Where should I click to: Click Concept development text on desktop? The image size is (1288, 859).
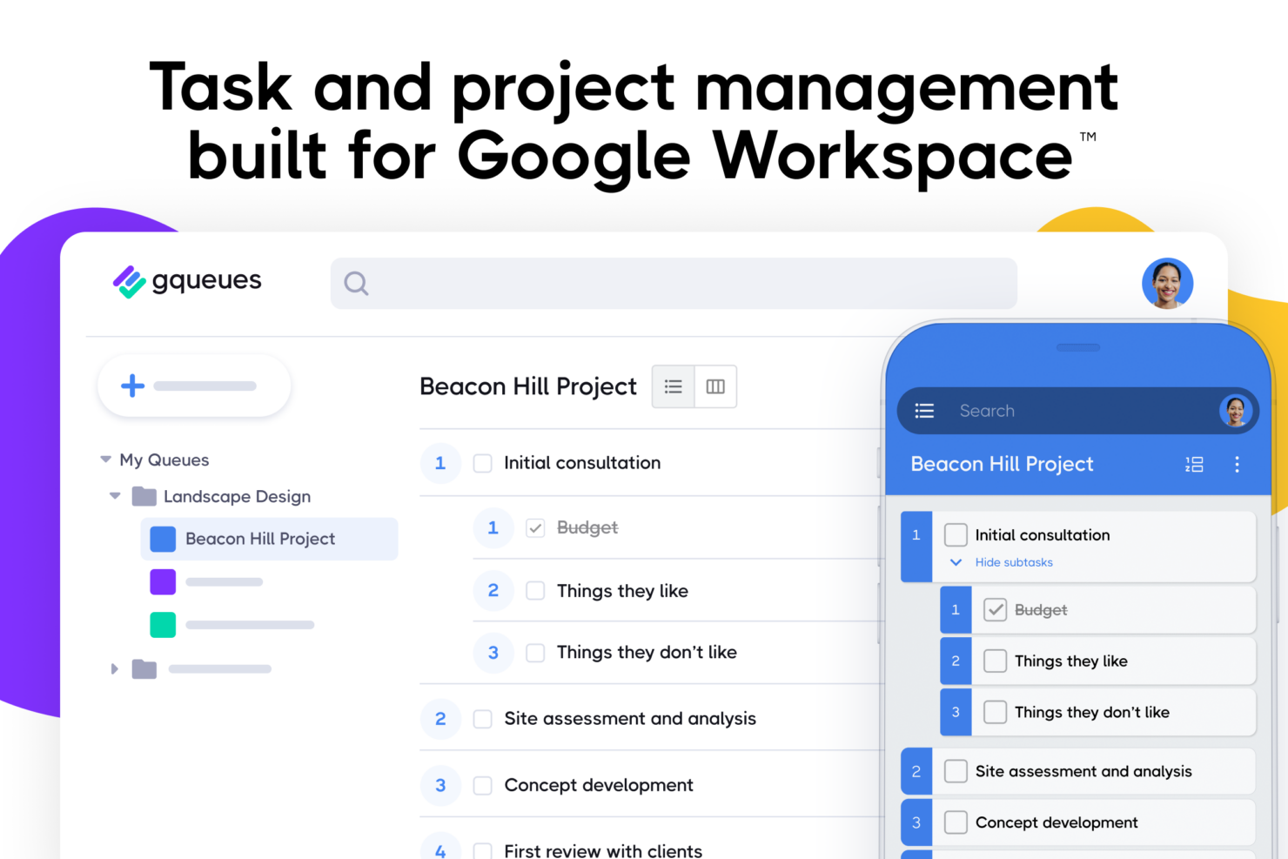coord(599,785)
